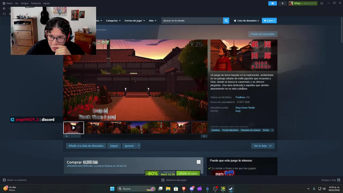Click the page reload icon
The width and height of the screenshot is (343, 193).
pyautogui.click(x=4, y=14)
